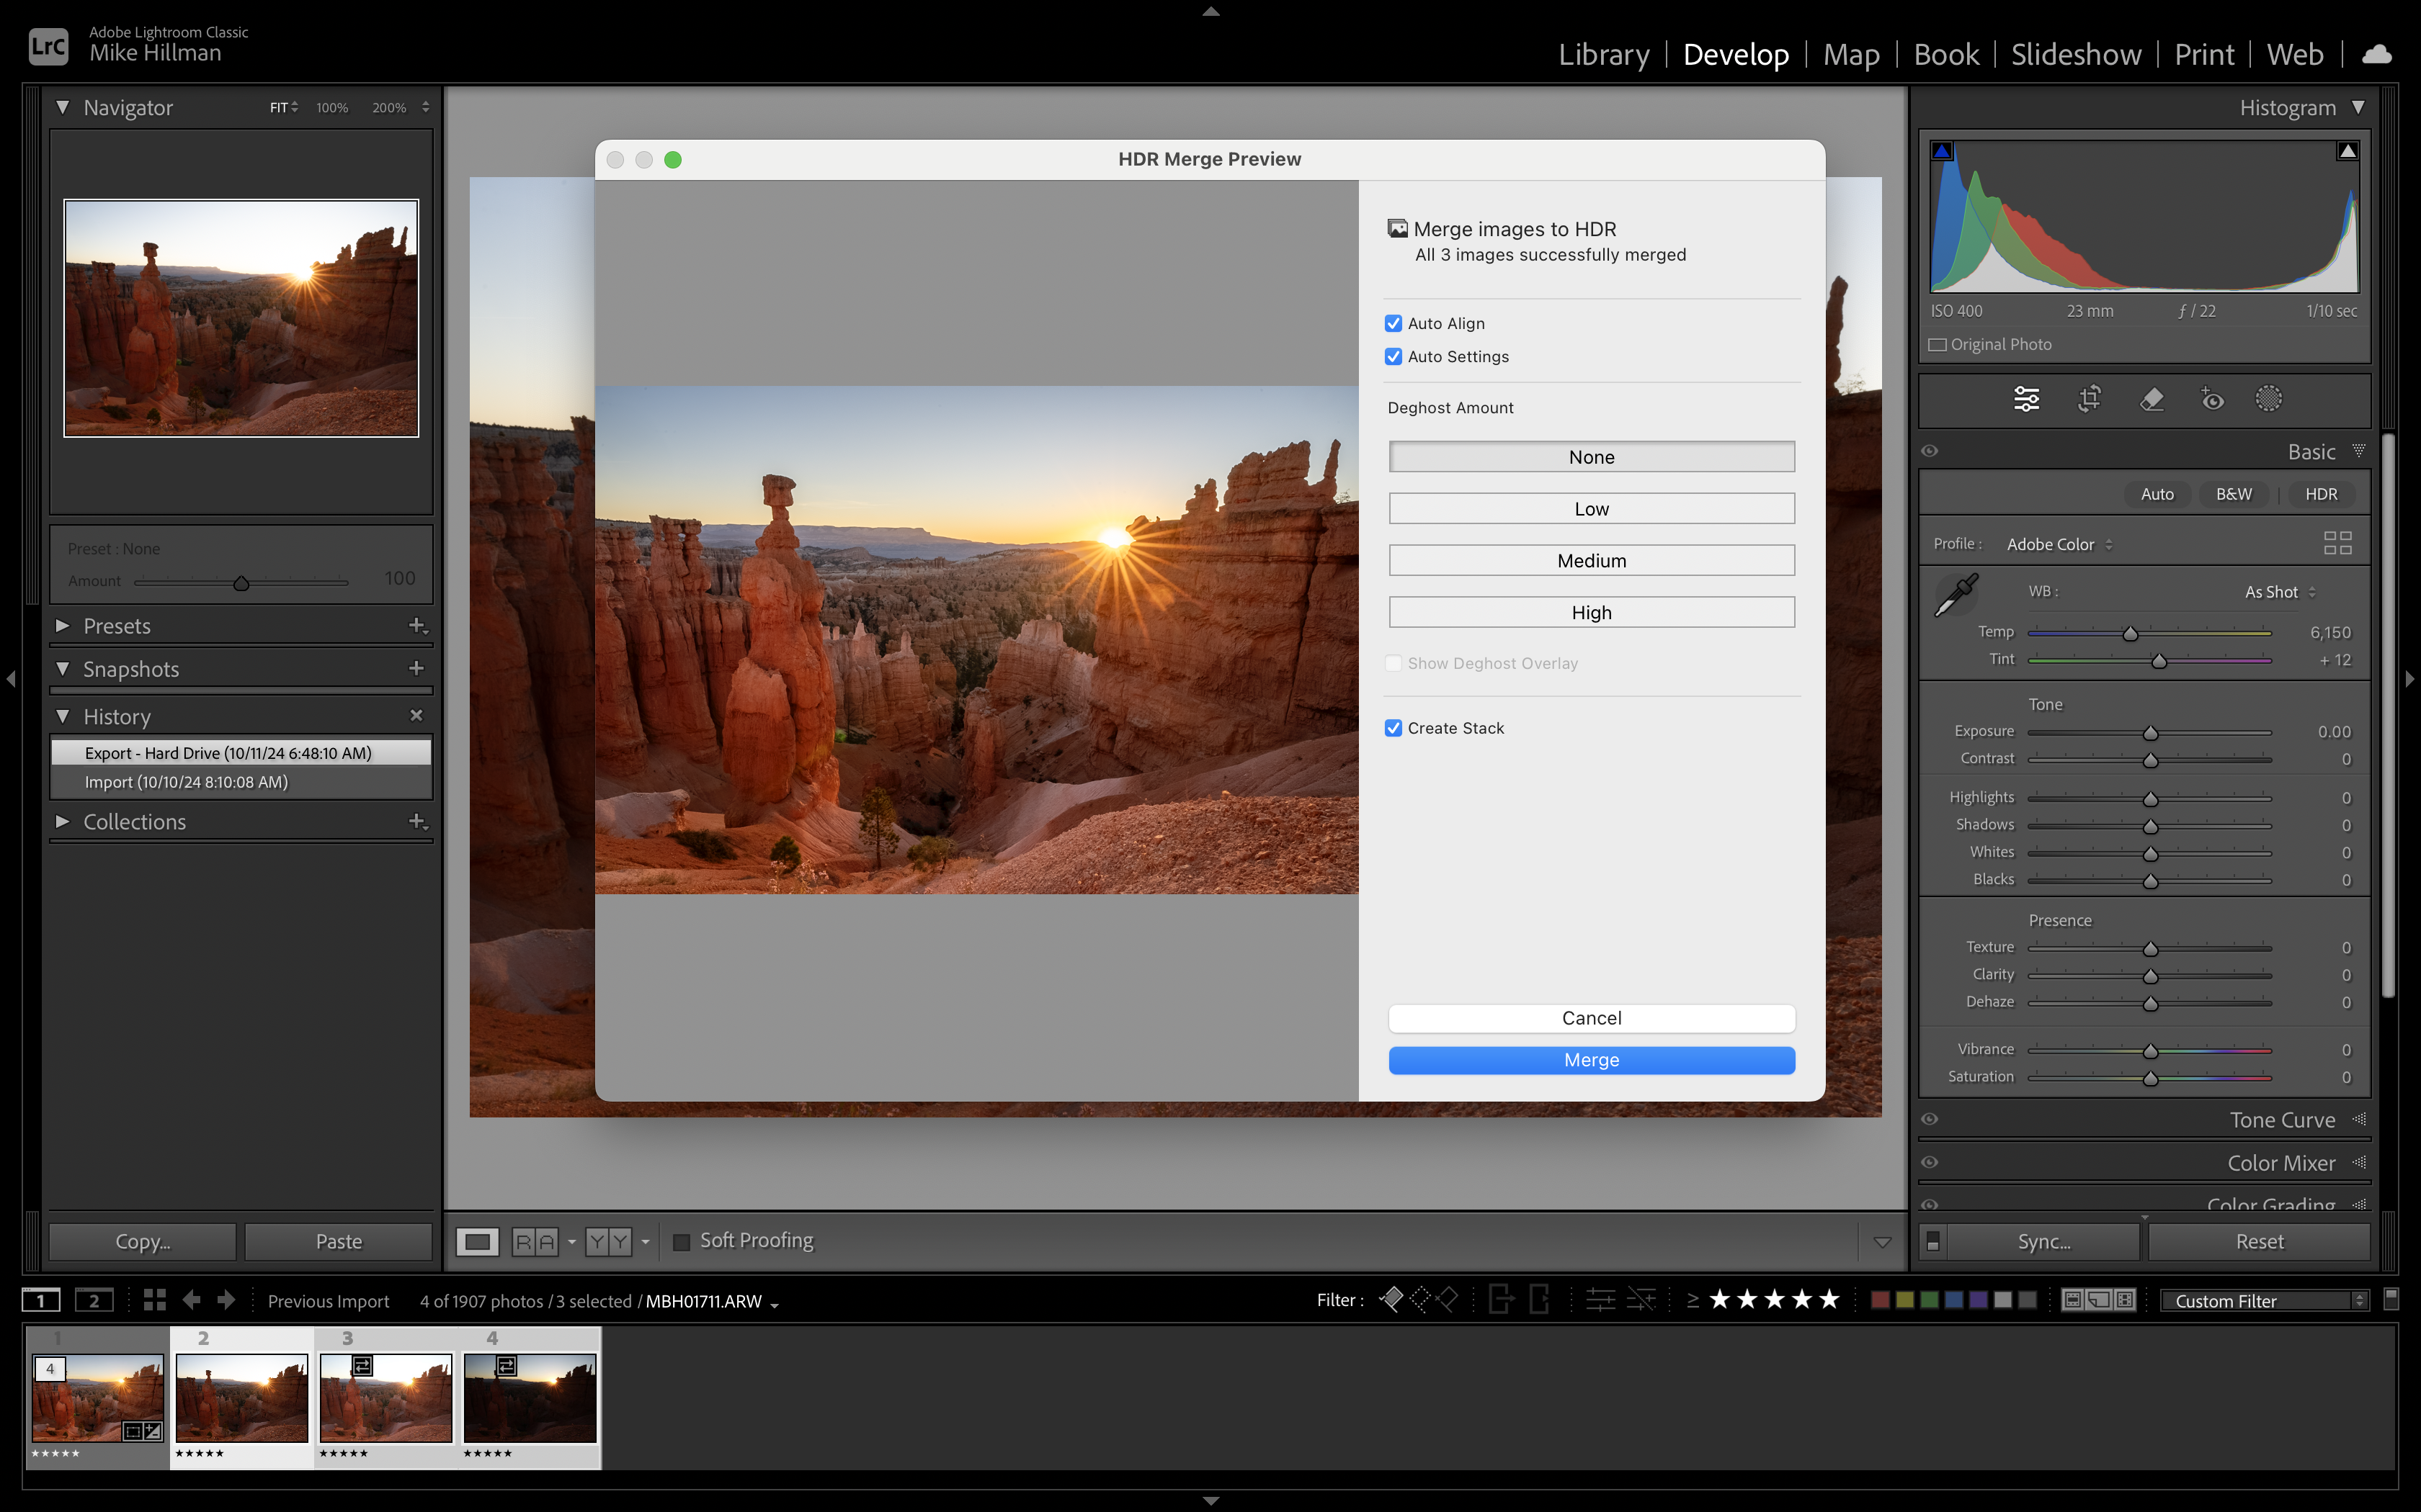Switch to the Map module
Image resolution: width=2421 pixels, height=1512 pixels.
click(1851, 54)
